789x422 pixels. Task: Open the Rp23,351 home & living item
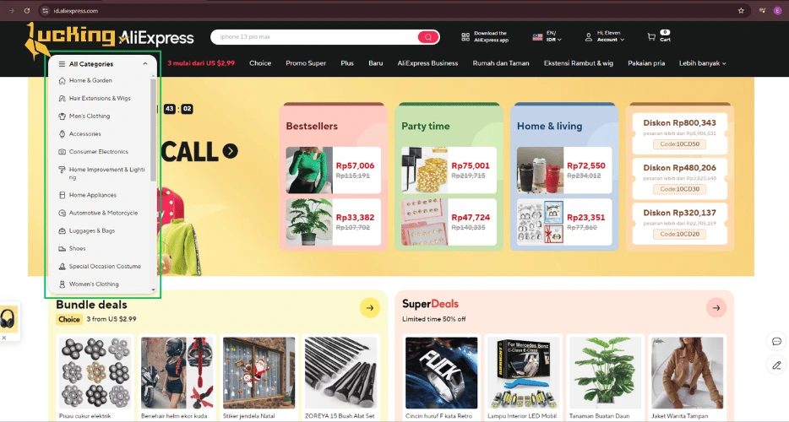coord(564,222)
